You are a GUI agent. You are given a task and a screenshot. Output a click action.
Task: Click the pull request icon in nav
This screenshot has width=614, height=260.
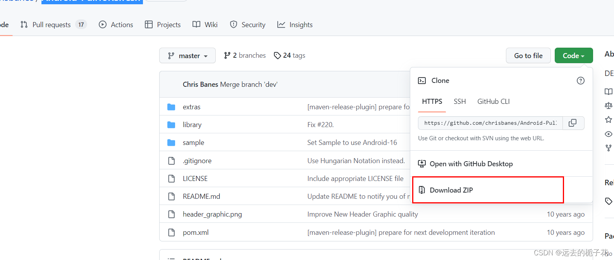coord(24,24)
